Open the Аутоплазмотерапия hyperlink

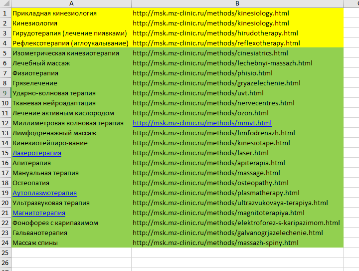(x=44, y=193)
